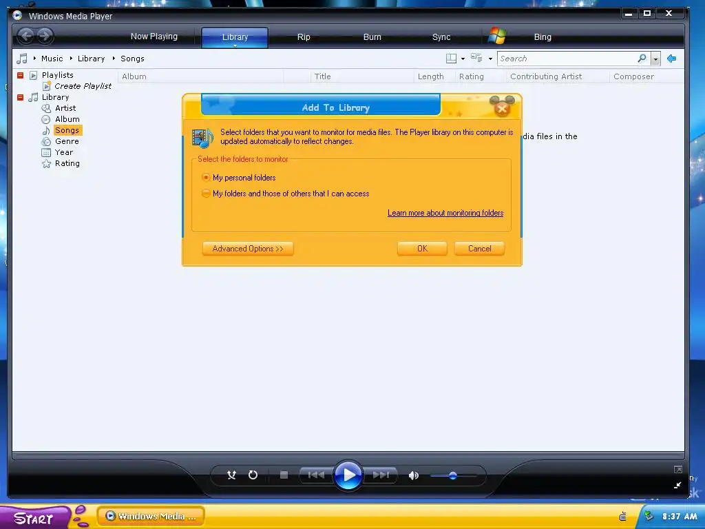705x529 pixels.
Task: Switch to the Sync tab
Action: (x=441, y=37)
